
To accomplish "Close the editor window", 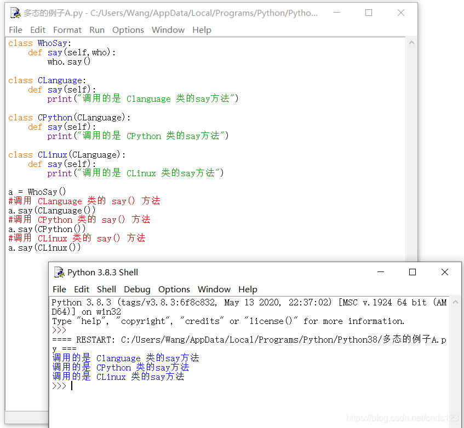I will click(x=401, y=13).
